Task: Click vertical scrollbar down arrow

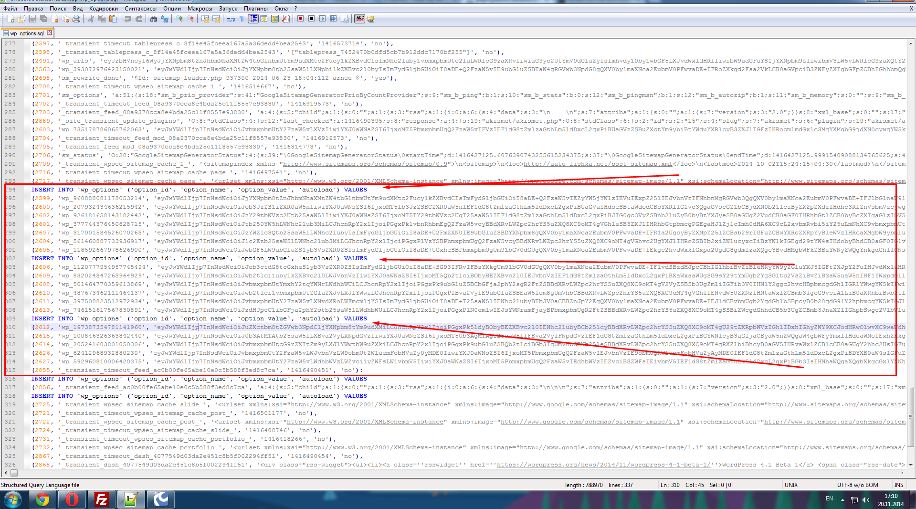Action: (x=911, y=465)
